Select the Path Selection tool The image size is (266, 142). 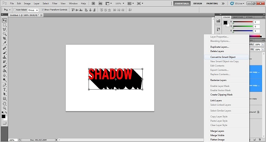point(5,94)
